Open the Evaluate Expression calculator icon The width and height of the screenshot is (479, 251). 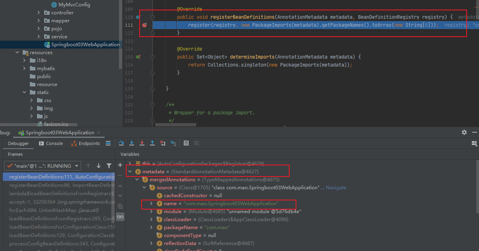tap(186, 143)
